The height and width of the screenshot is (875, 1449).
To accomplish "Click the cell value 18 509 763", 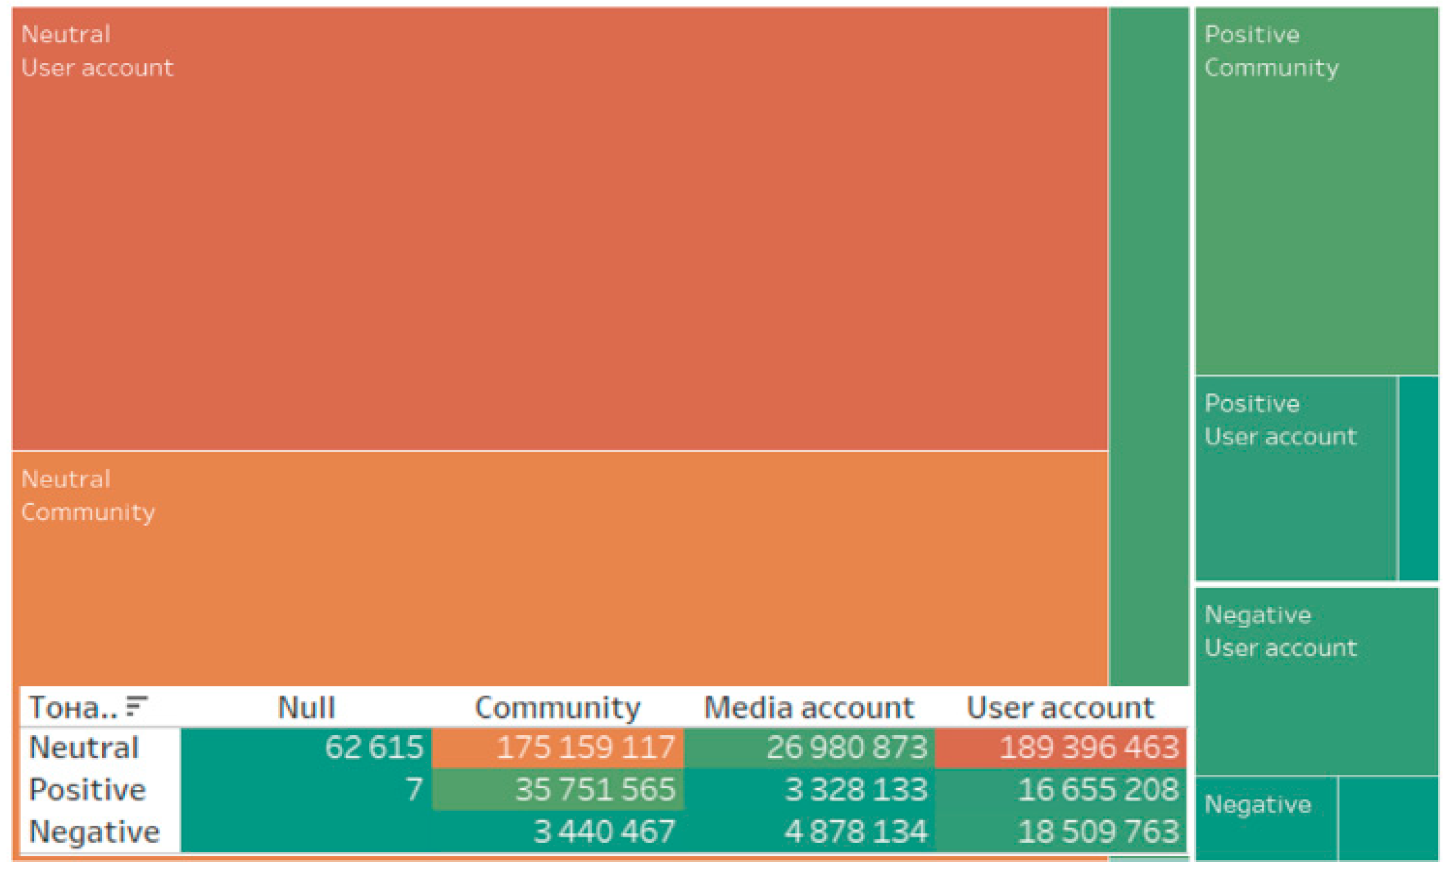I will pos(1098,832).
